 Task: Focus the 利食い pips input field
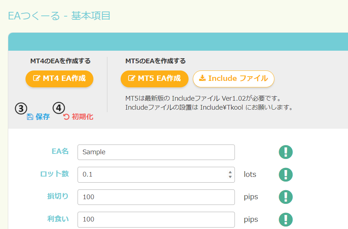[156, 219]
